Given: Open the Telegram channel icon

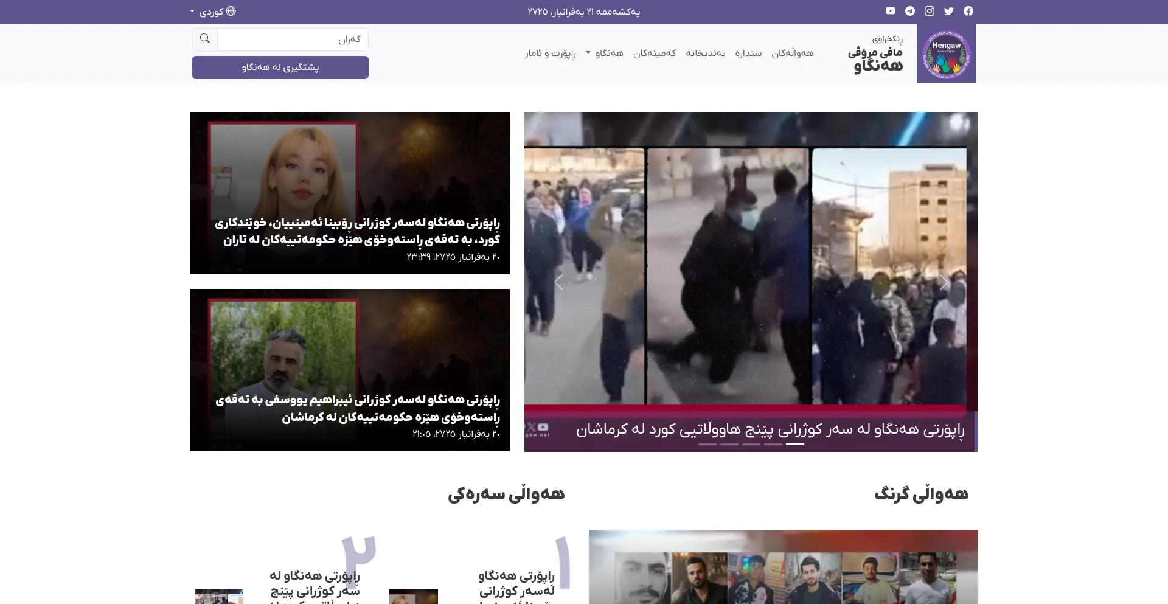Looking at the screenshot, I should (909, 11).
